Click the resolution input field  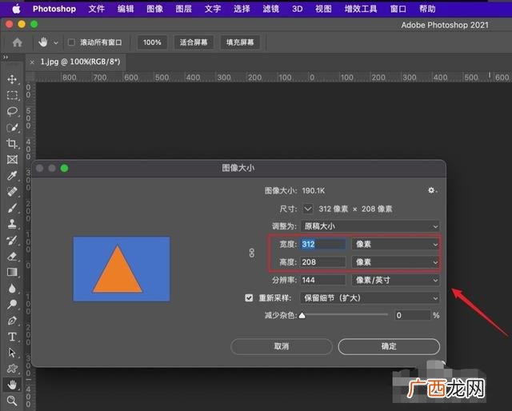(x=322, y=280)
